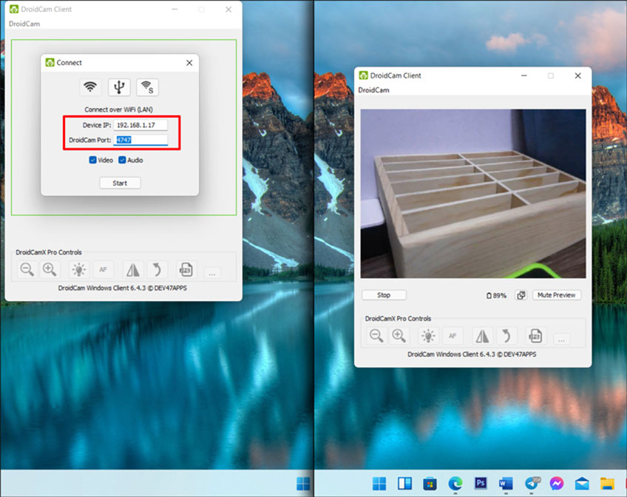Click the more options ellipsis in right window
Screen dimensions: 627x497
(x=562, y=340)
